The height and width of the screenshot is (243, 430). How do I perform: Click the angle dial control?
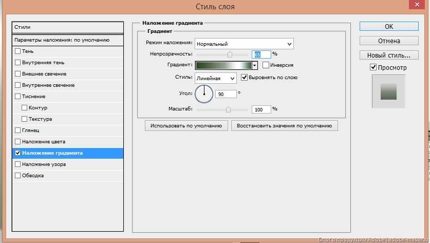(204, 94)
